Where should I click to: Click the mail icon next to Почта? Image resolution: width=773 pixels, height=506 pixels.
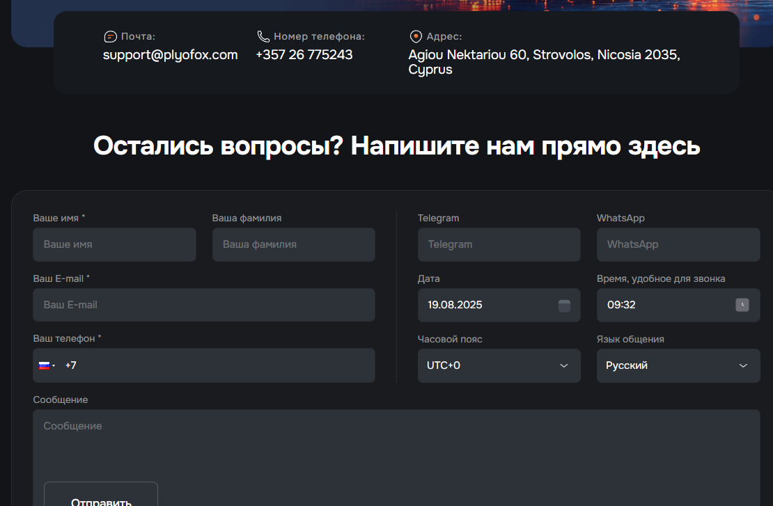(x=110, y=37)
